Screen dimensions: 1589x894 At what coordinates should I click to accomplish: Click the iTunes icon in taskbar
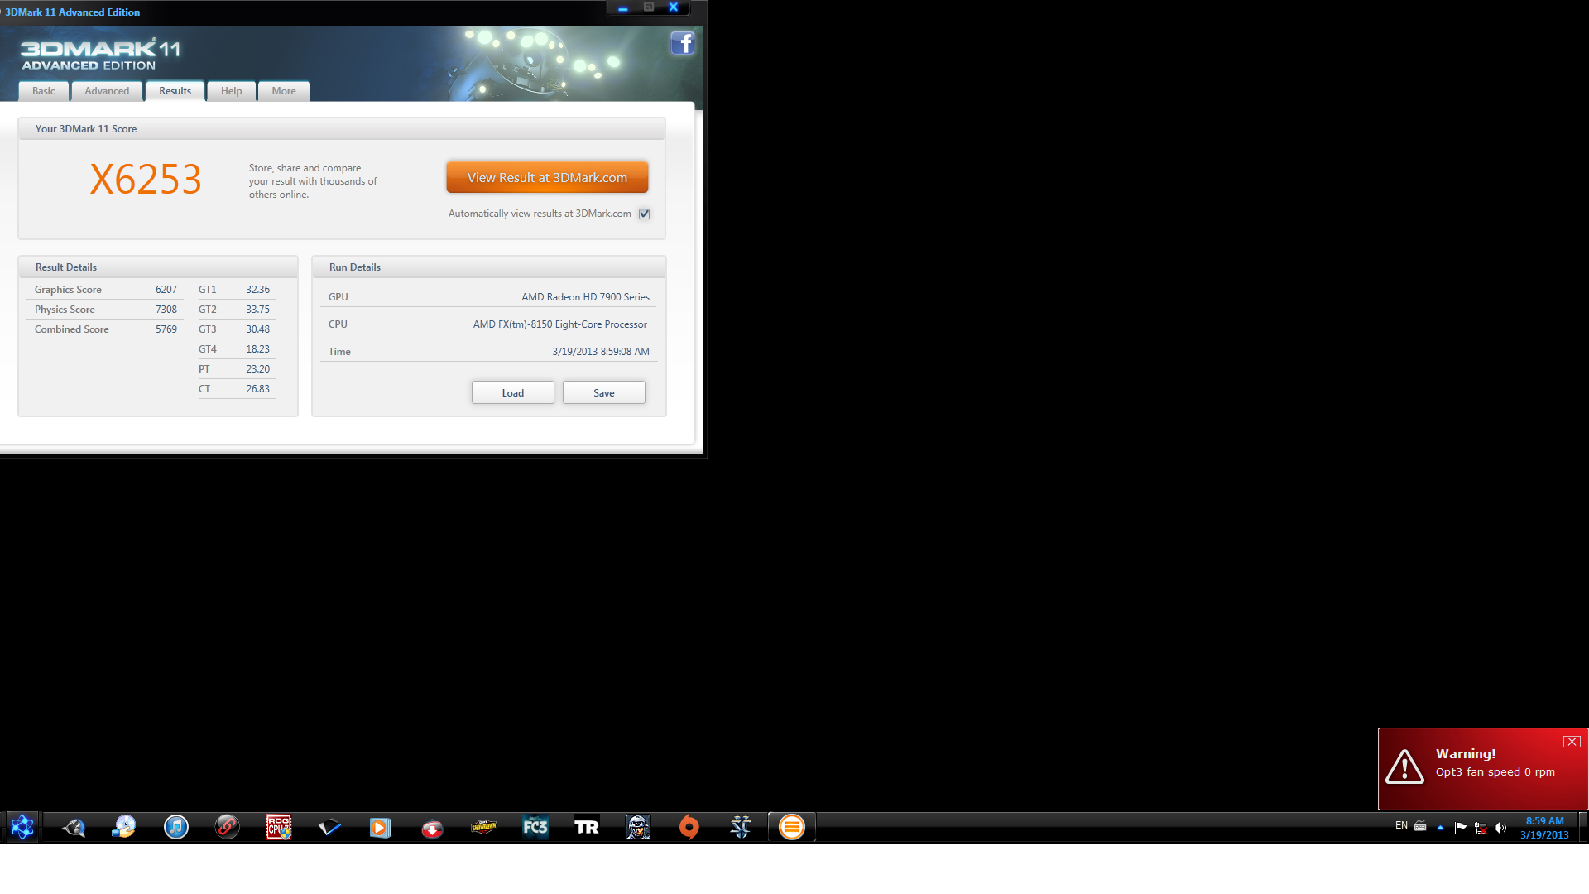click(175, 826)
